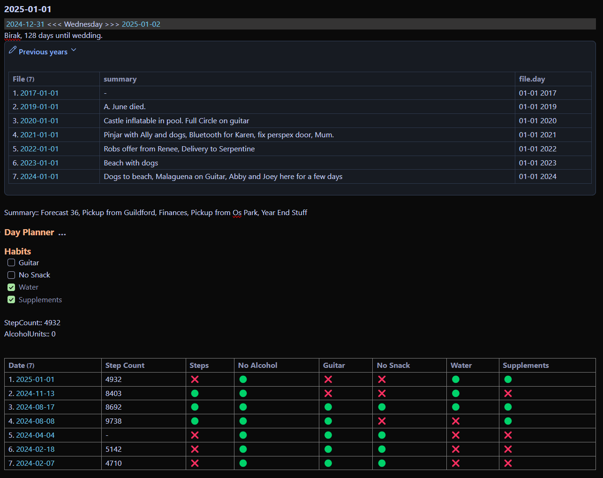Uncheck the Supplements habit checkbox
This screenshot has height=478, width=603.
pyautogui.click(x=11, y=299)
